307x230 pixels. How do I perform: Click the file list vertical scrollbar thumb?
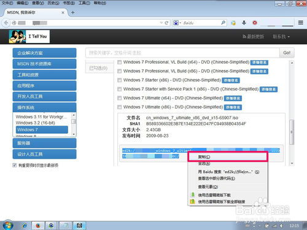[292, 132]
